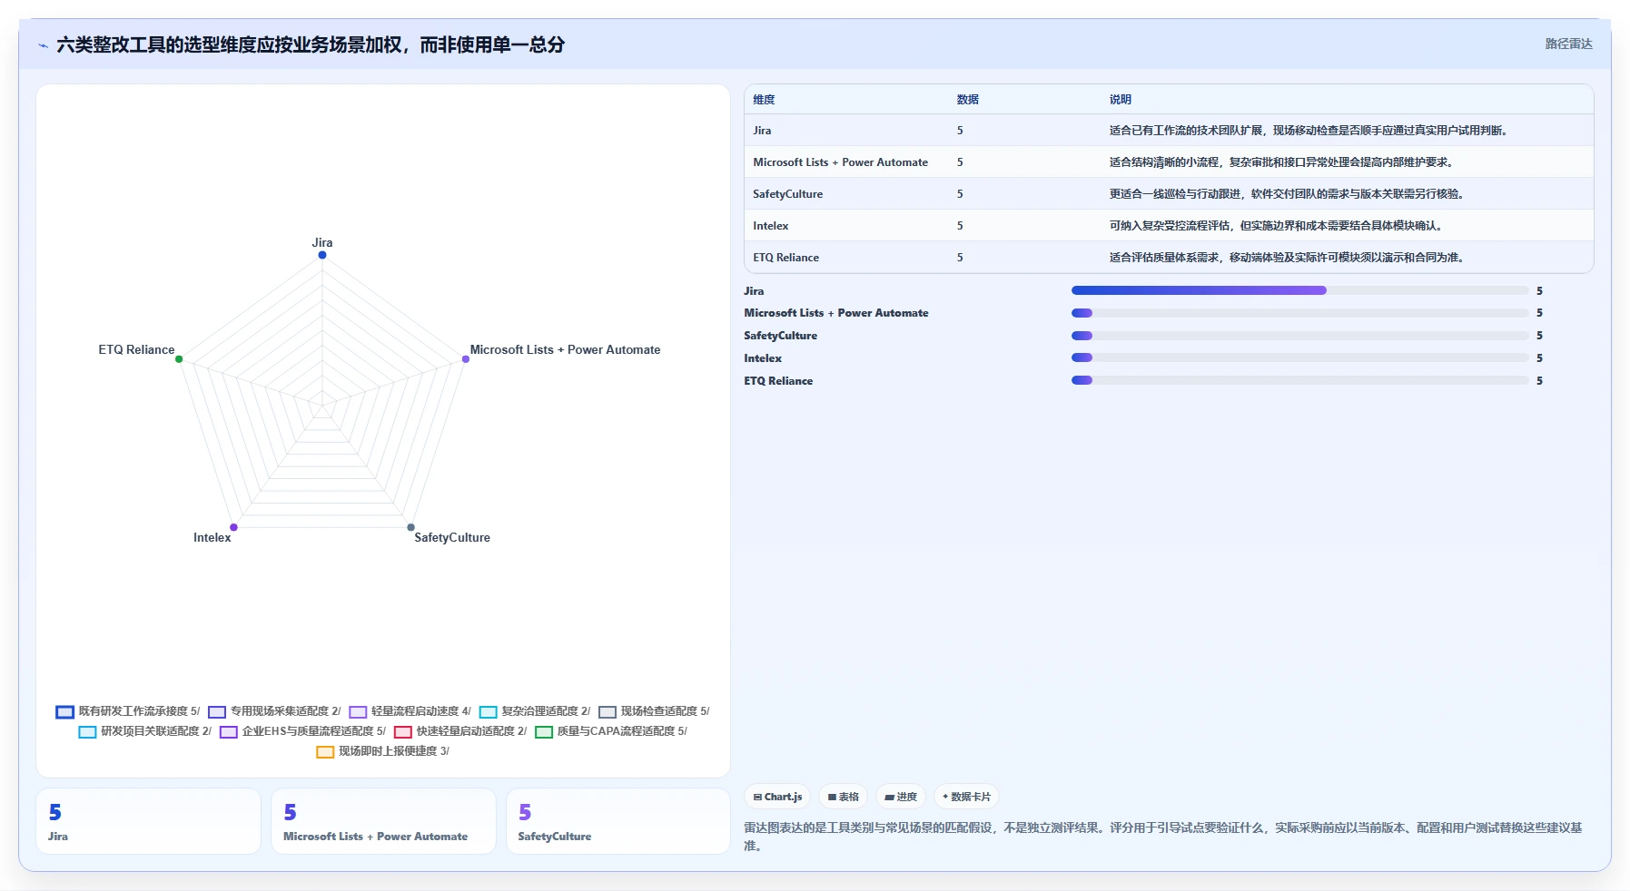
Task: Toggle the 既有研发工作流承接度 legend swatch
Action: [x=64, y=712]
